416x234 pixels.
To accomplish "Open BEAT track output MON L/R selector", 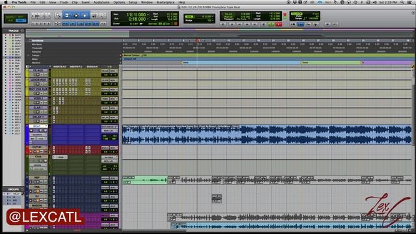I will (109, 131).
